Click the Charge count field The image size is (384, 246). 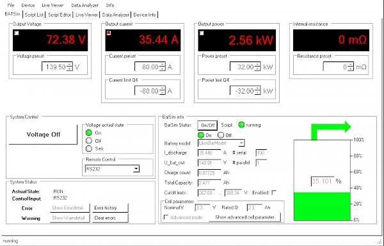pyautogui.click(x=209, y=173)
